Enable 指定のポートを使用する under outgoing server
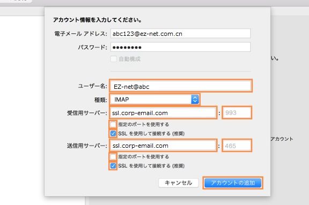This screenshot has height=205, width=309. [x=113, y=157]
